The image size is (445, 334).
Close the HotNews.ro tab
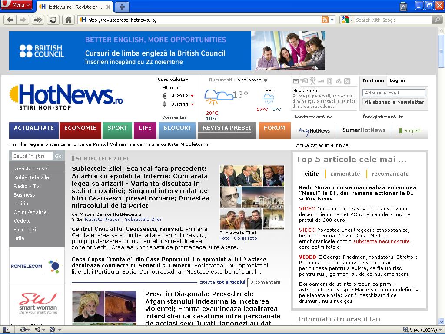click(x=108, y=7)
